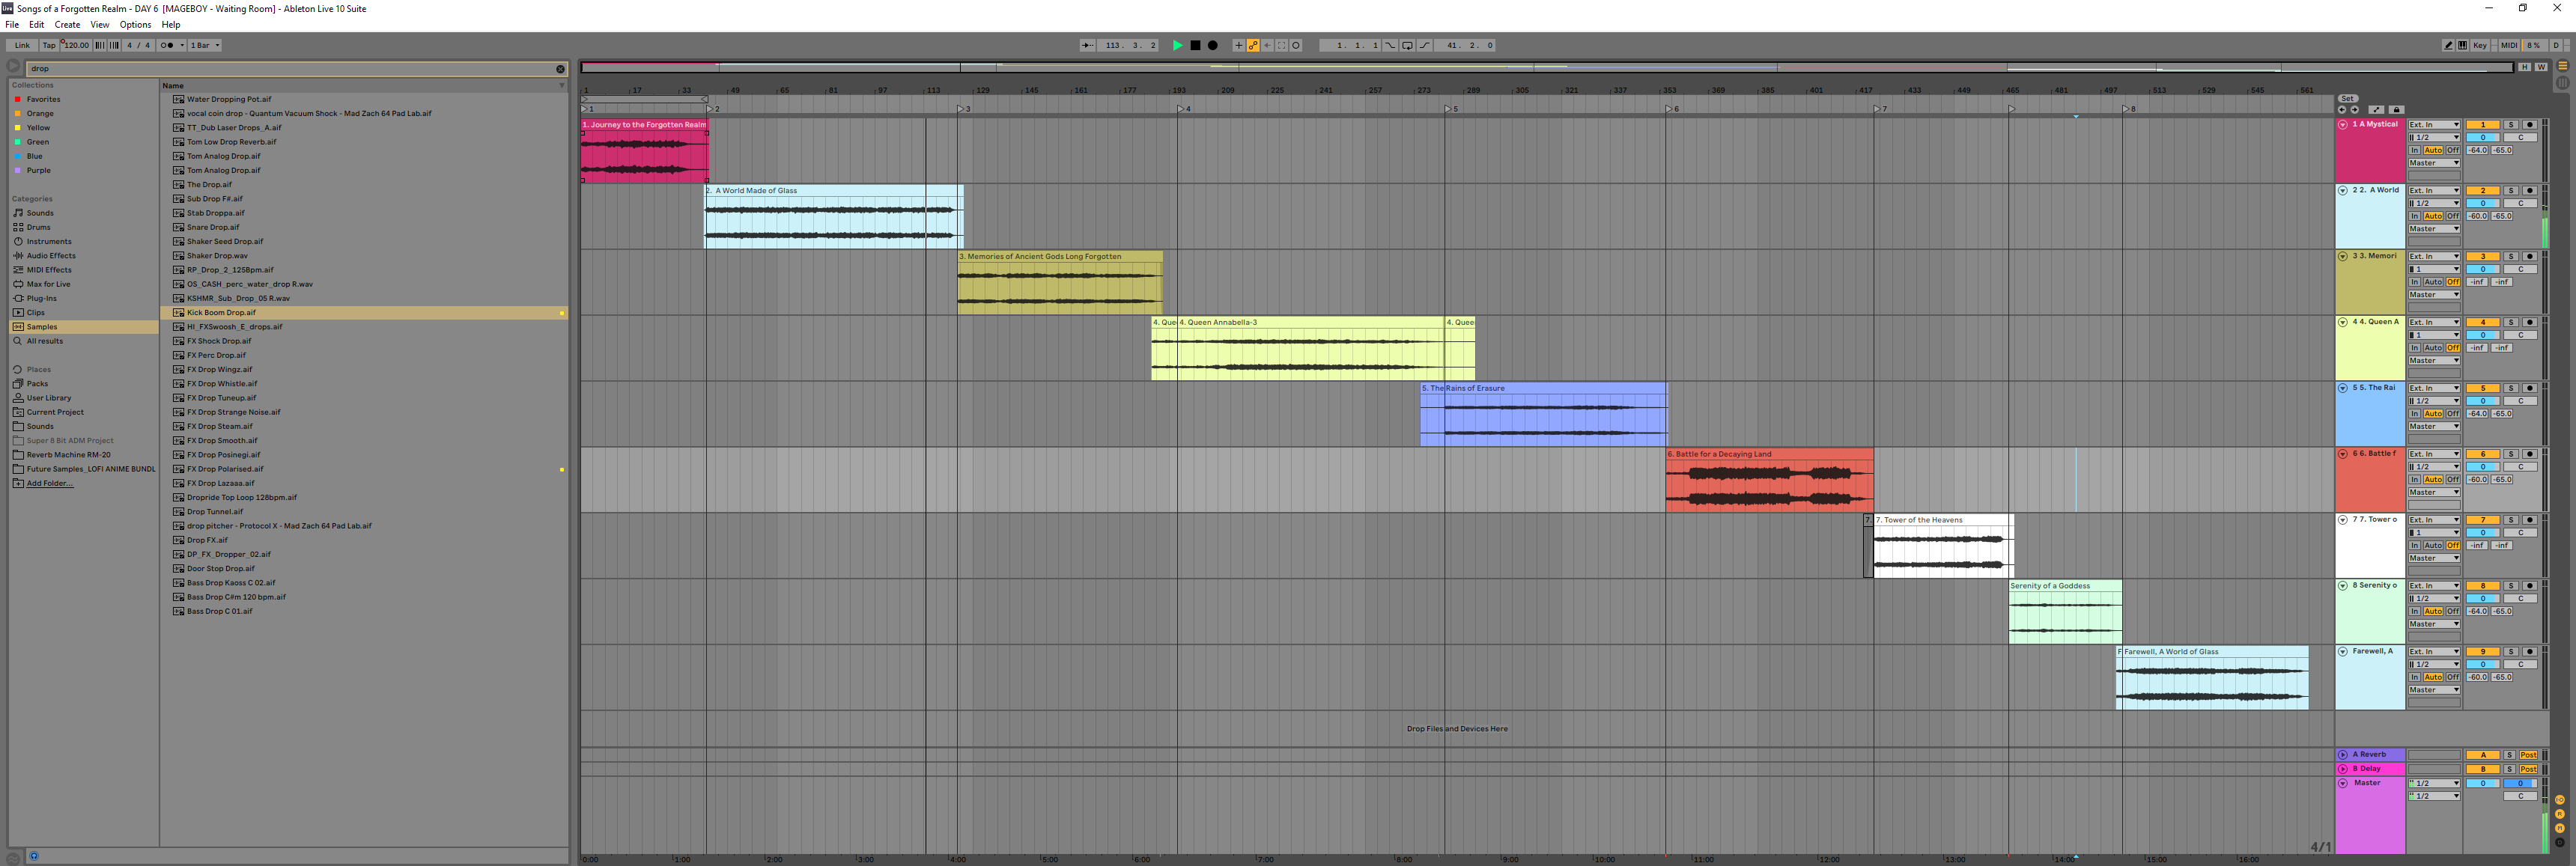The width and height of the screenshot is (2576, 866).
Task: Deactivate track 2 using its number button
Action: [x=2483, y=191]
